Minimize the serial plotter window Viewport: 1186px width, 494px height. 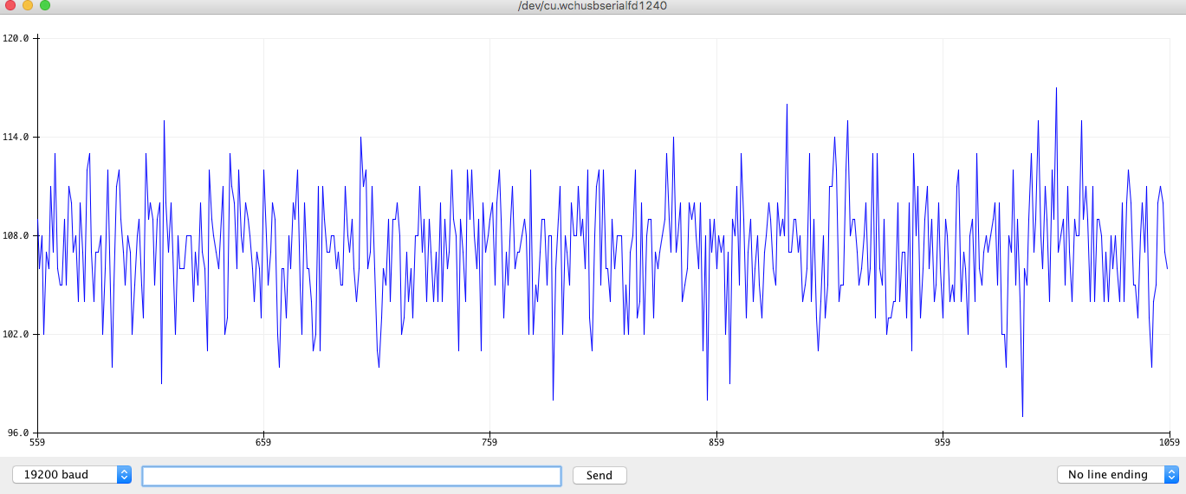coord(28,5)
